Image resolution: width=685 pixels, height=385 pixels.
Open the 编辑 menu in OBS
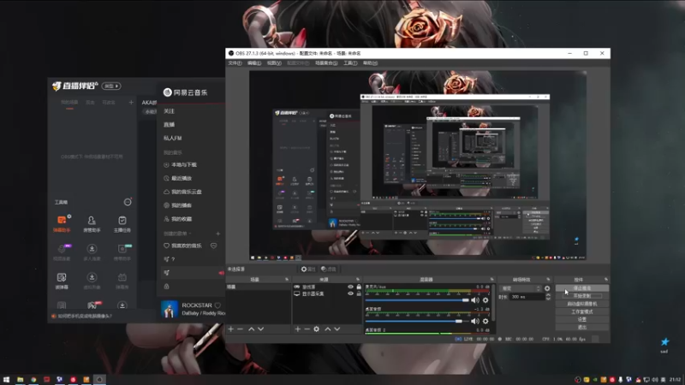point(254,63)
